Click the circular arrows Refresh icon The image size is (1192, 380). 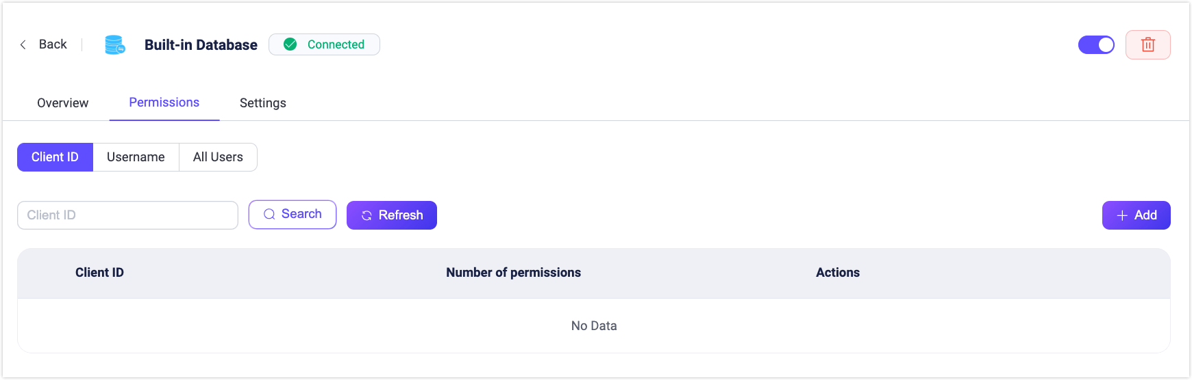click(367, 215)
